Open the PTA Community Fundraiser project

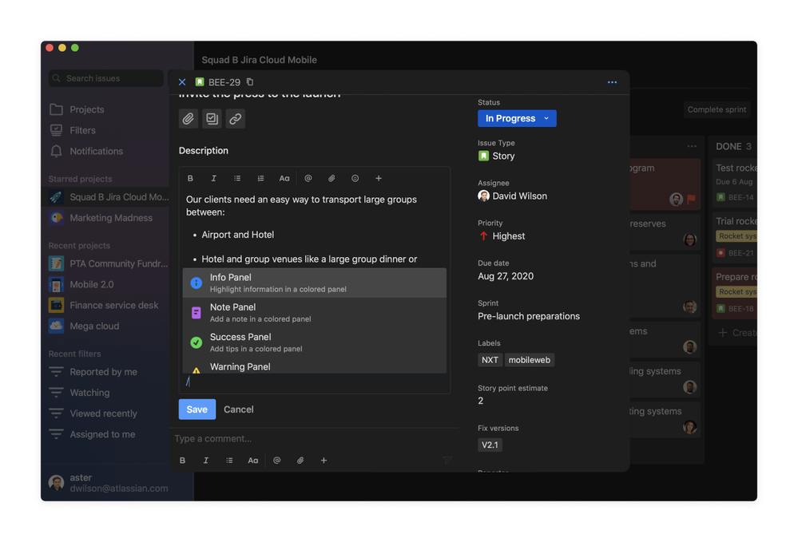tap(109, 263)
